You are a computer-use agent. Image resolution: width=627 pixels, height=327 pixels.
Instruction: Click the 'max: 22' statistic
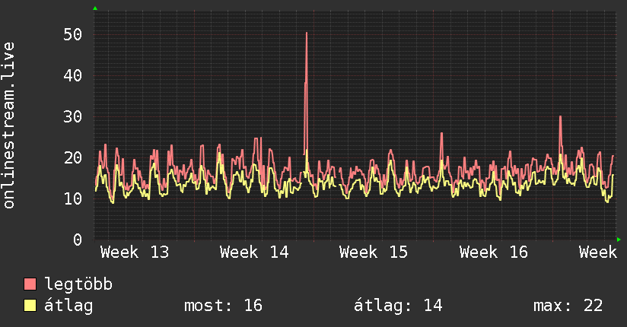[568, 306]
